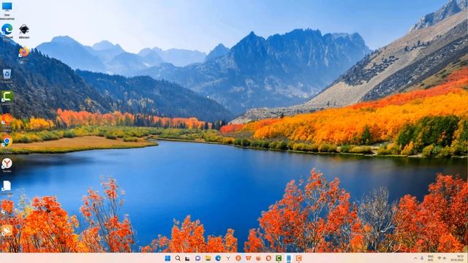Open the Chat icon on the taskbar
Viewport: 468px width, 263px height.
[x=197, y=258]
